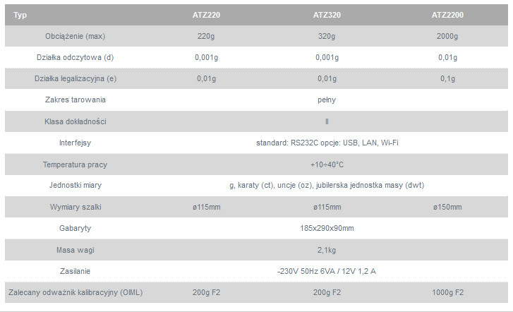Click the +10÷40°C working temperature value
Image resolution: width=513 pixels, height=312 pixels.
pos(327,164)
